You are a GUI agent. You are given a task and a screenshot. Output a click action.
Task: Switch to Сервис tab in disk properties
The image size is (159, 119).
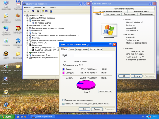pyautogui.click(x=72, y=49)
